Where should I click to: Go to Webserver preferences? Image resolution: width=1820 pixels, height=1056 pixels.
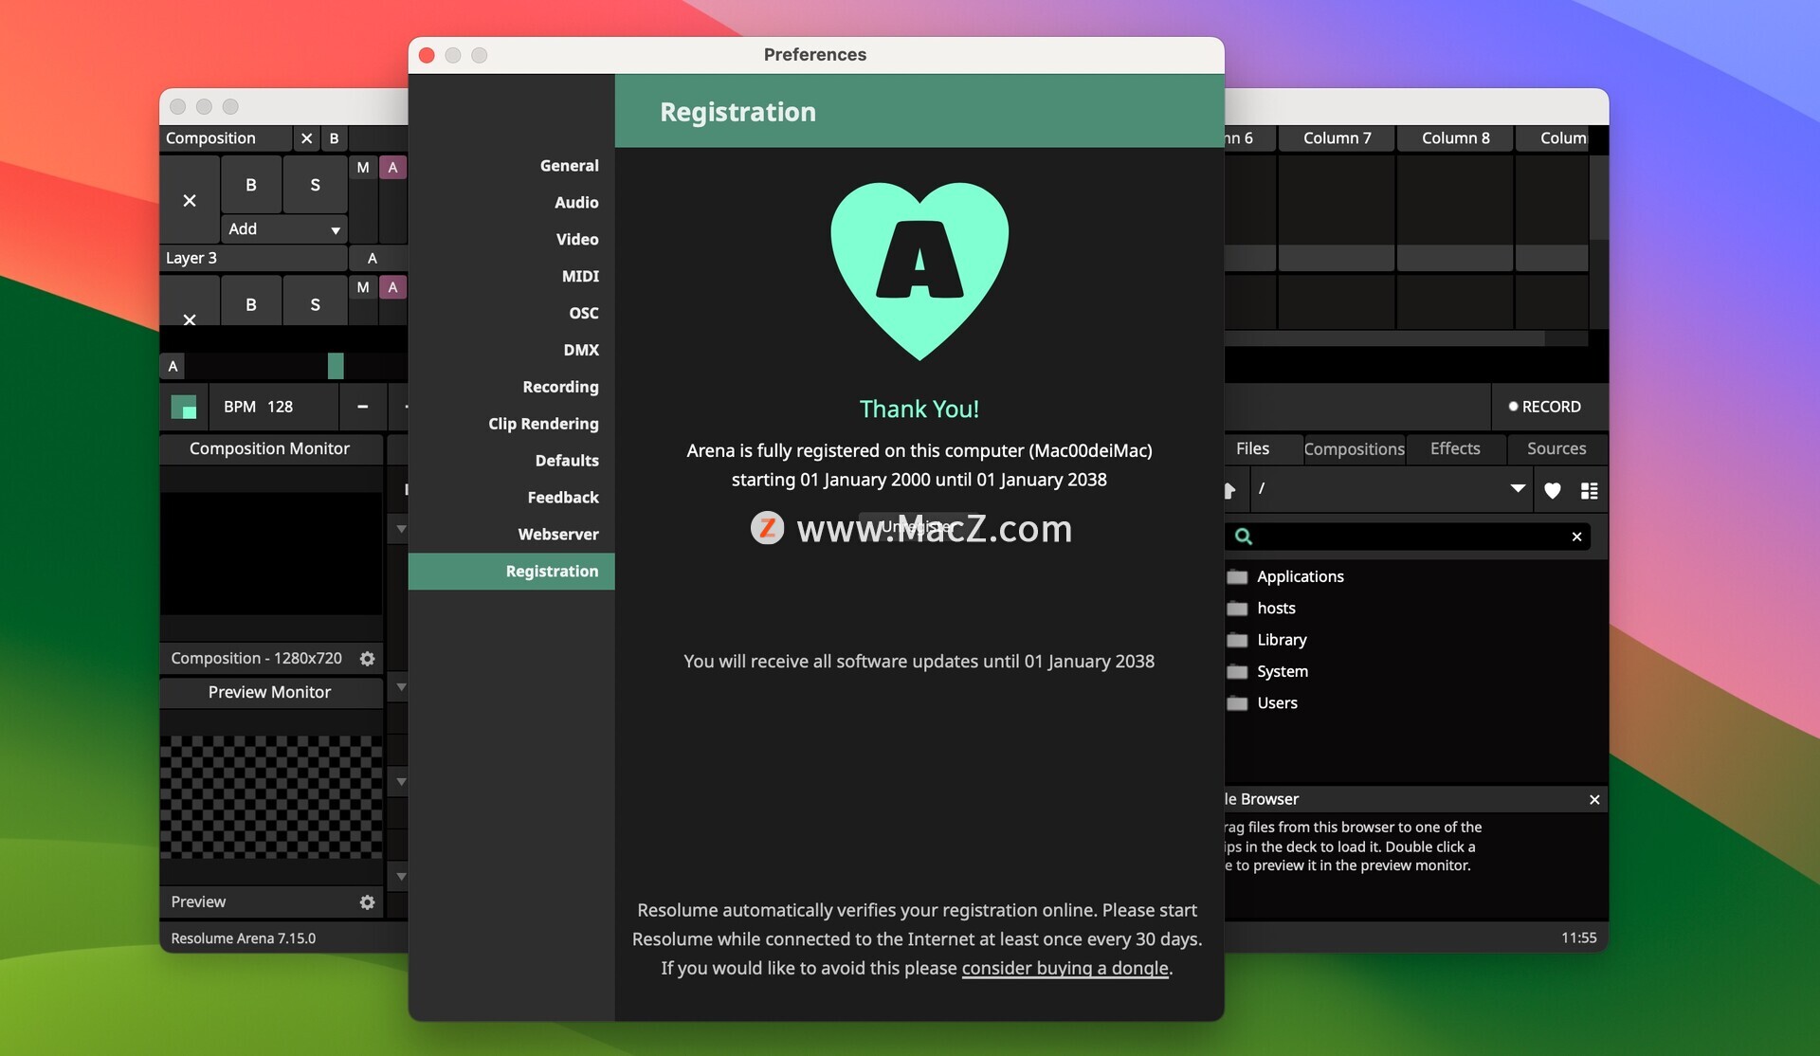558,535
